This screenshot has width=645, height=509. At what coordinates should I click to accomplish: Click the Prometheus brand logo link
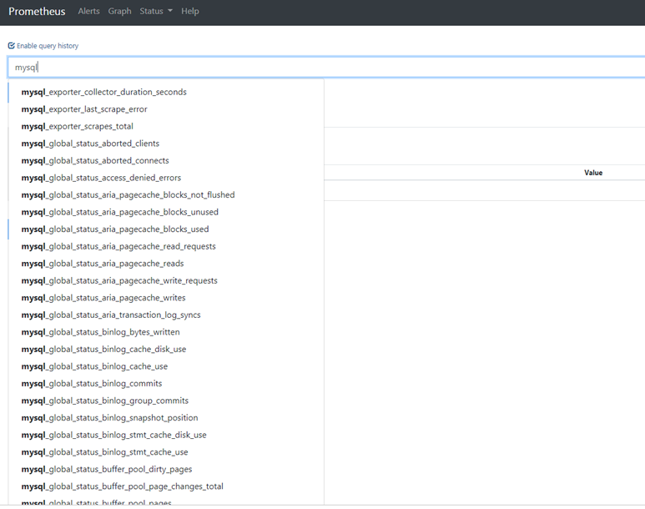pos(37,12)
